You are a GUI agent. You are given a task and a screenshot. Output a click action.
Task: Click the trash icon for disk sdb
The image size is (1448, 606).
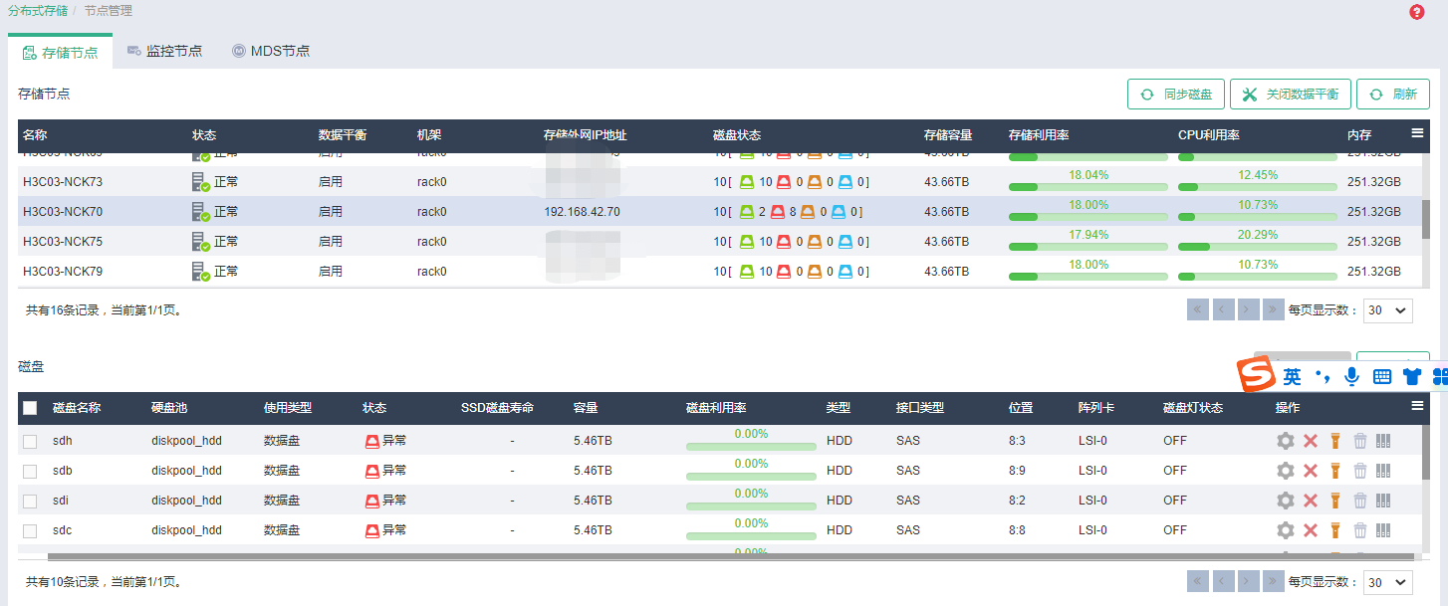(1360, 471)
